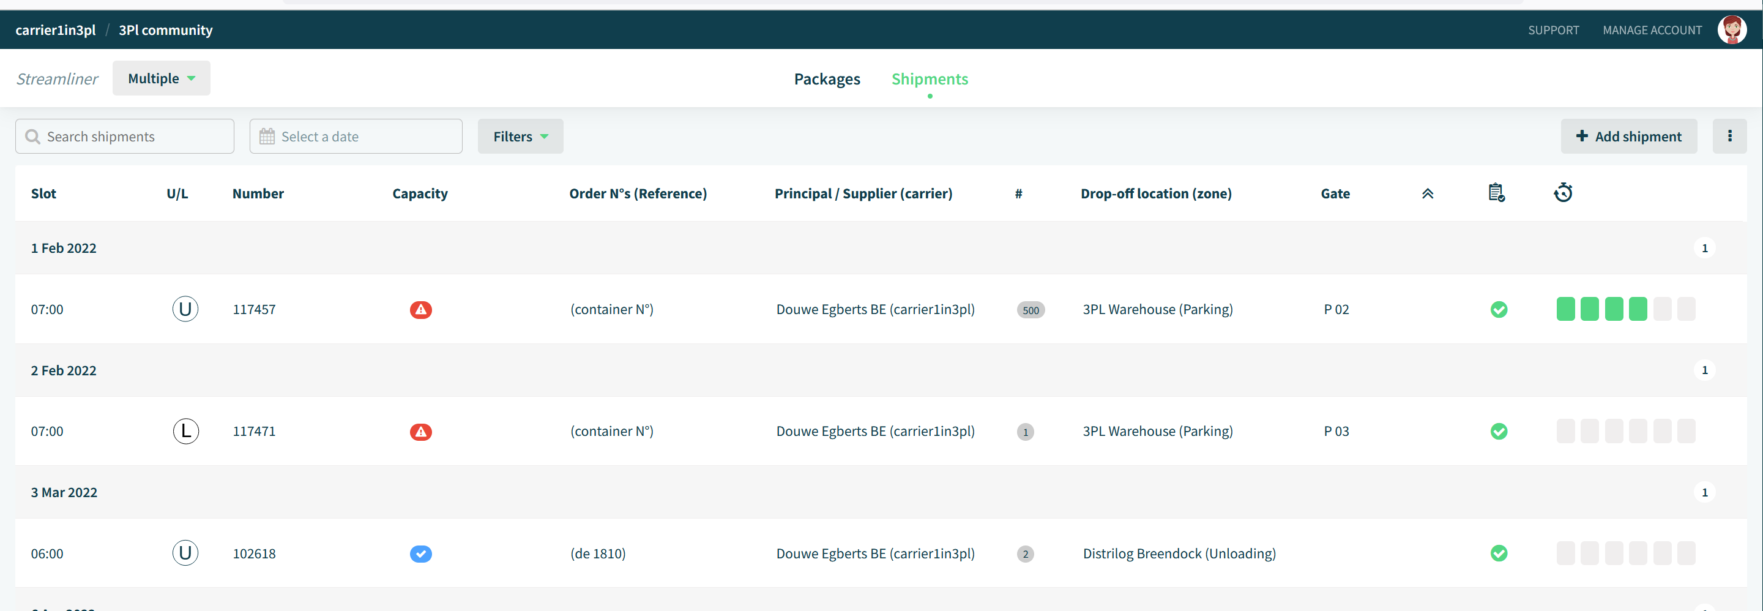1763x611 pixels.
Task: Open the Select a date picker
Action: click(356, 137)
